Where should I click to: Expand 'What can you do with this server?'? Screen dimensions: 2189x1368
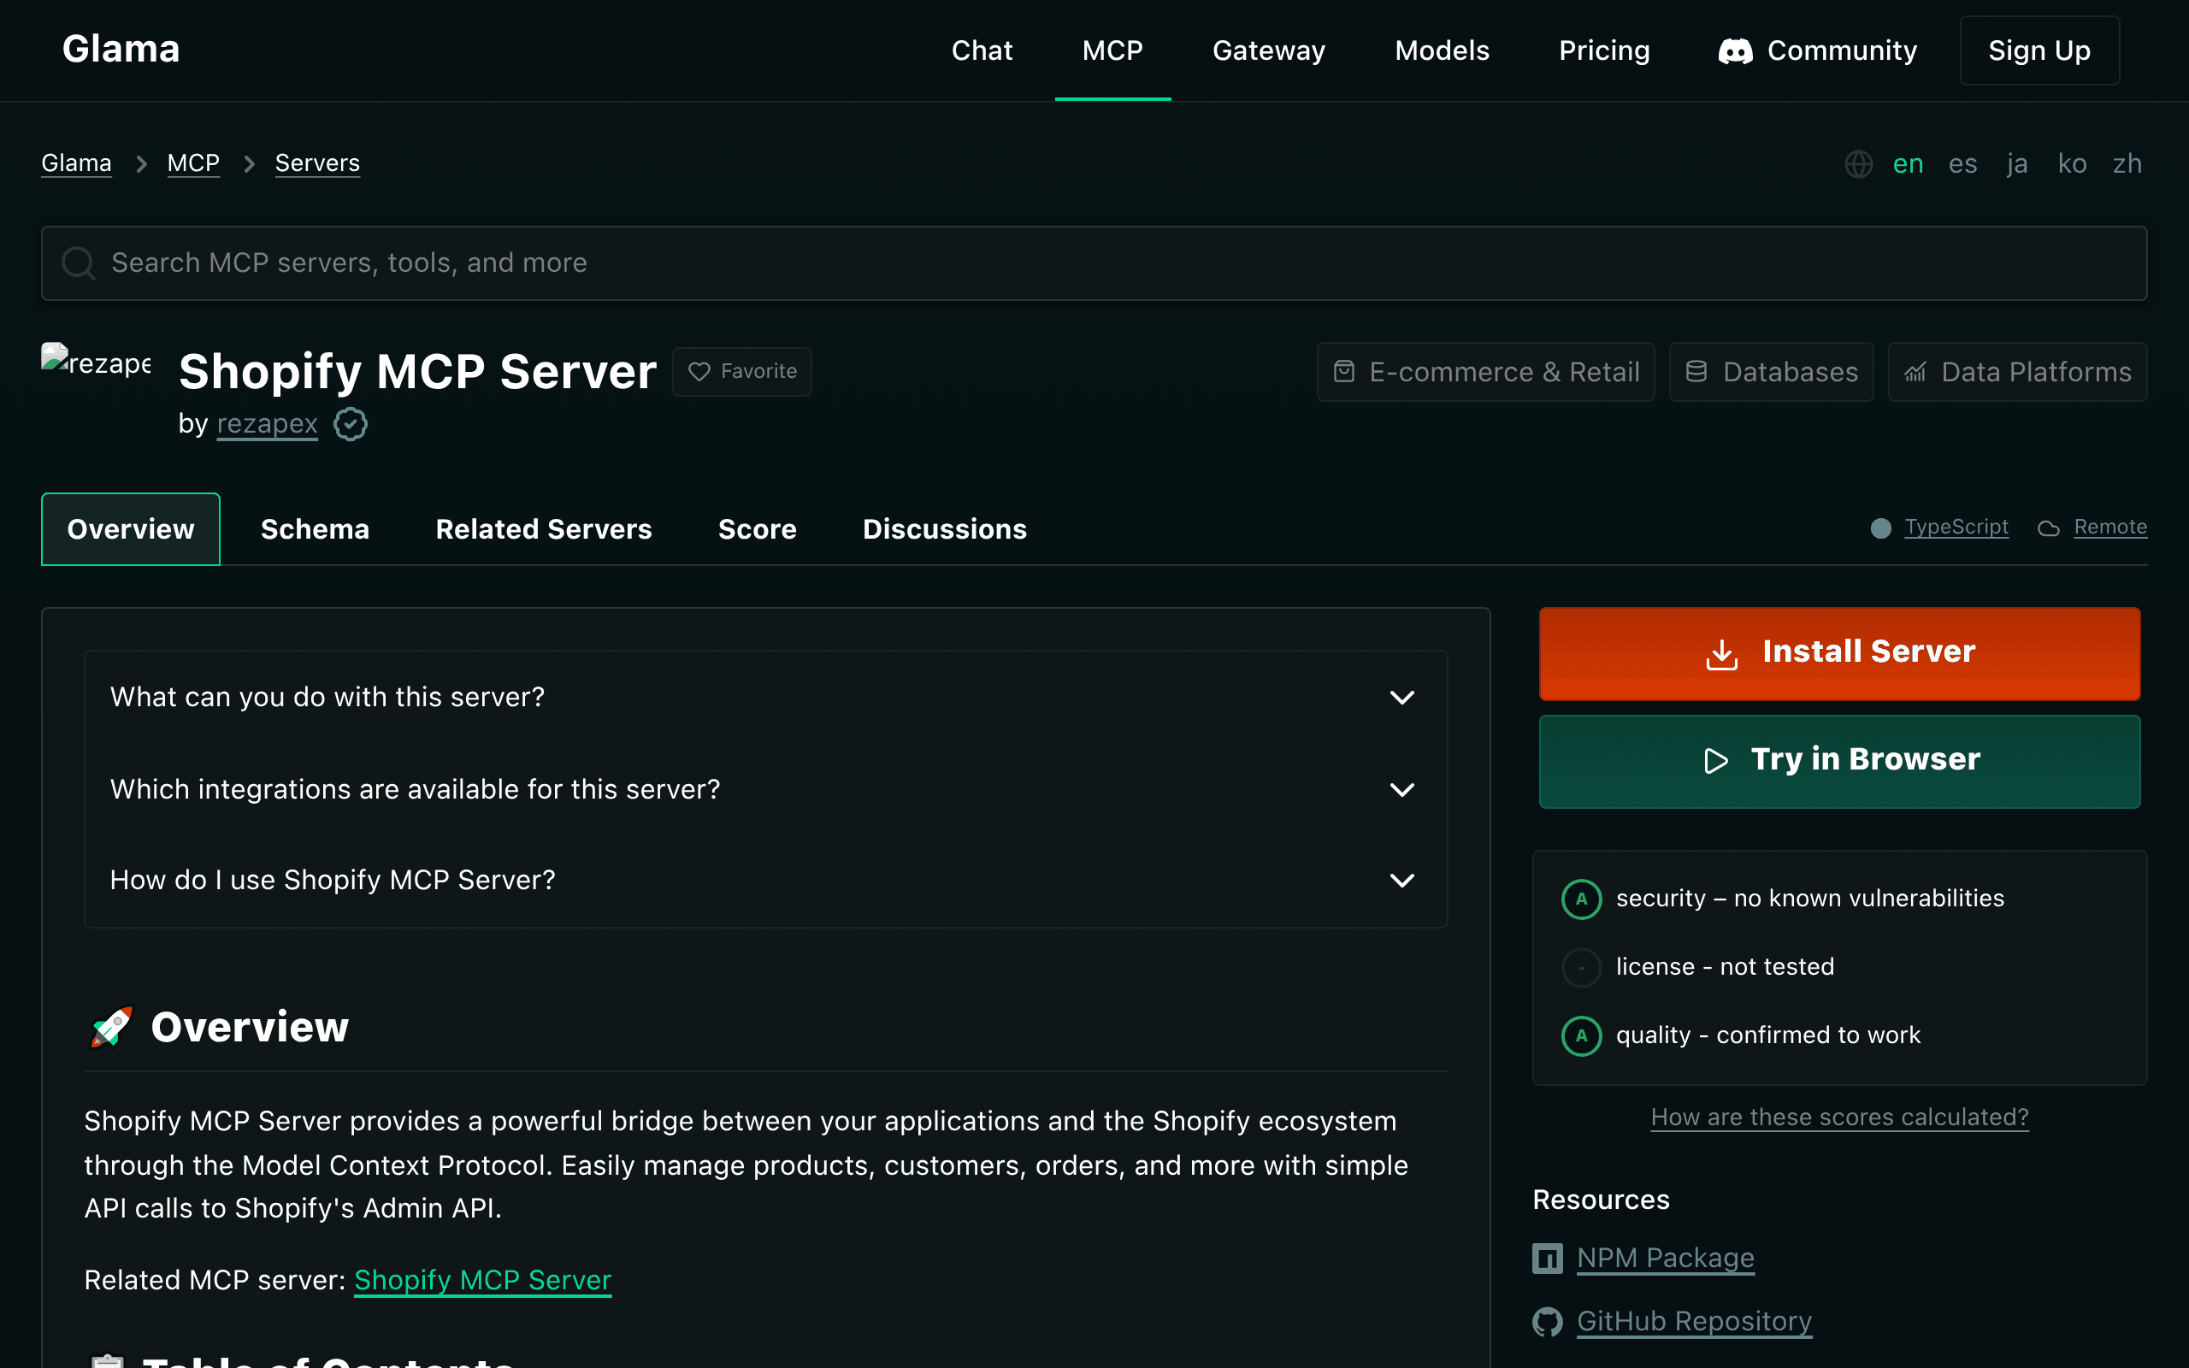pos(764,697)
